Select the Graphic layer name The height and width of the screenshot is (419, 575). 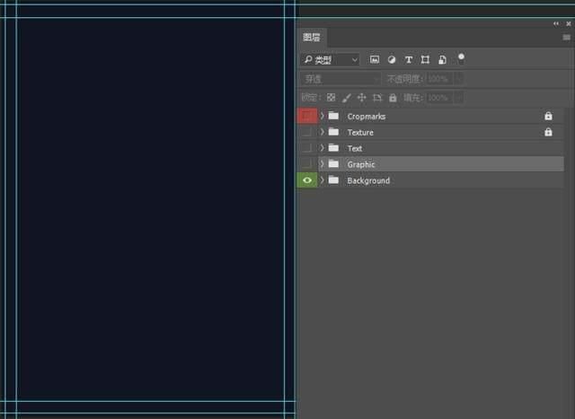tap(361, 165)
